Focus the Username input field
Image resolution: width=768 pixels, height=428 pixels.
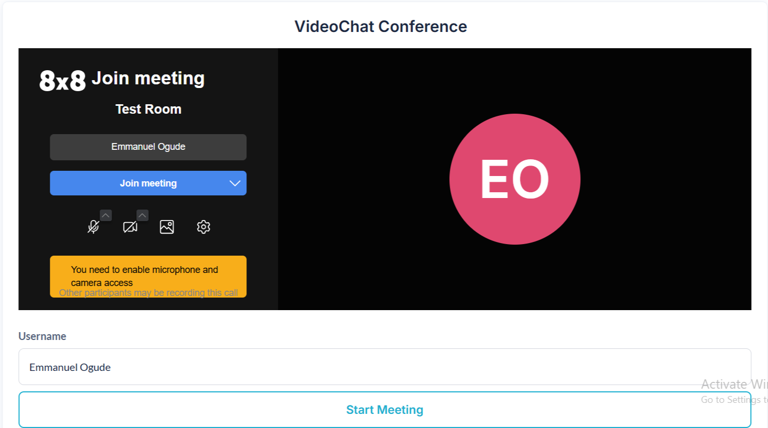384,367
